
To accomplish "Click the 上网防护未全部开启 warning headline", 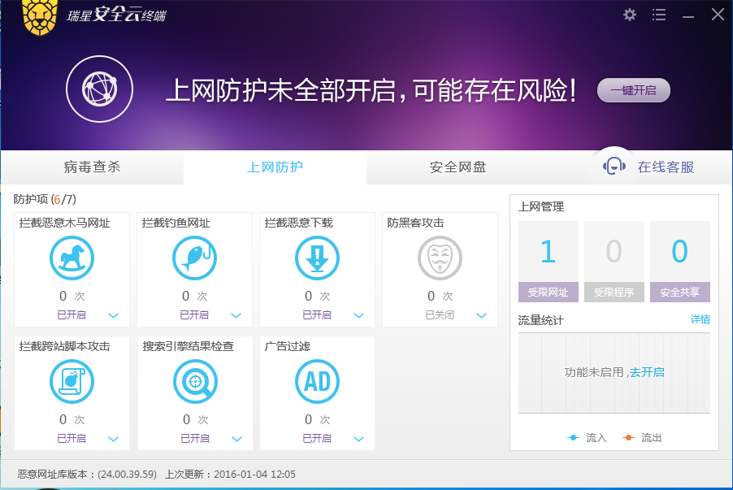I will point(371,90).
